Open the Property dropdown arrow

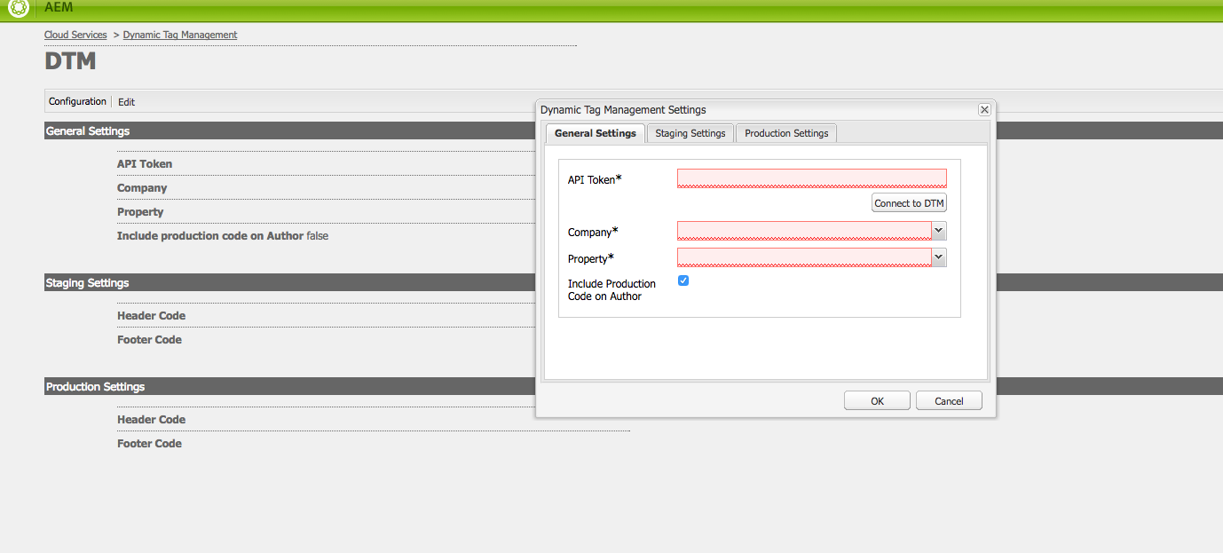coord(939,257)
